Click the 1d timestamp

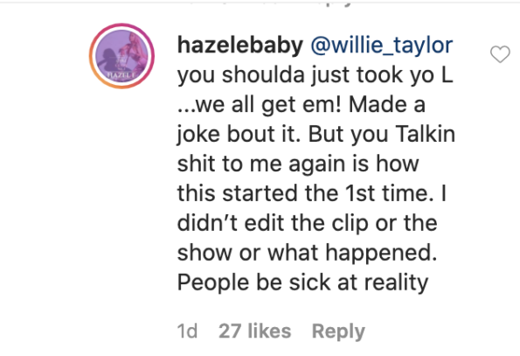coord(187,332)
